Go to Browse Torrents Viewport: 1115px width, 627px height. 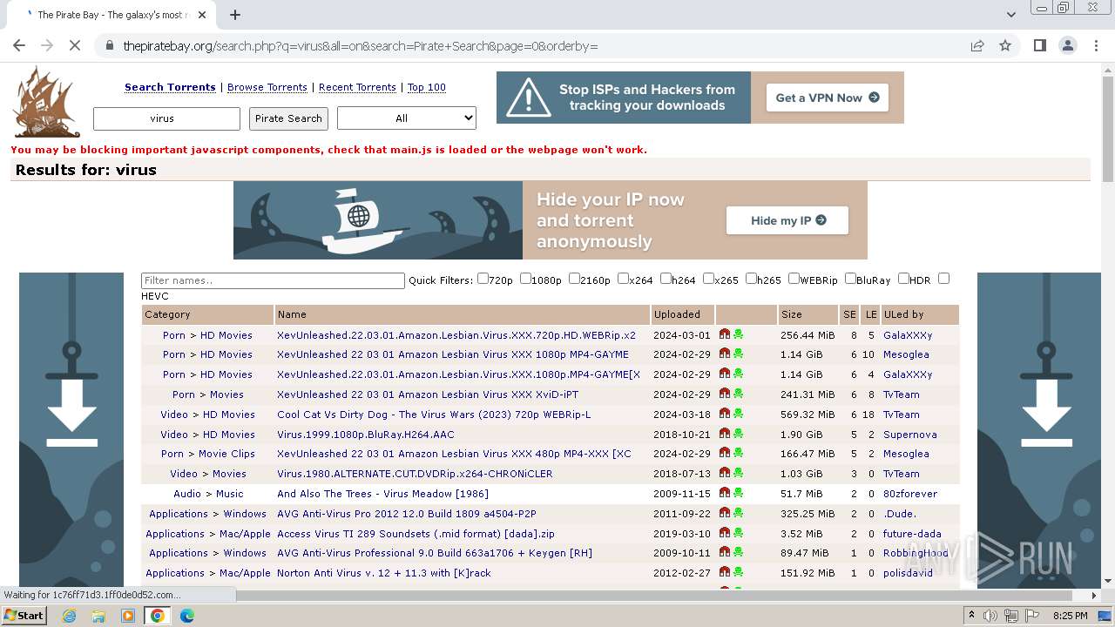pos(267,87)
